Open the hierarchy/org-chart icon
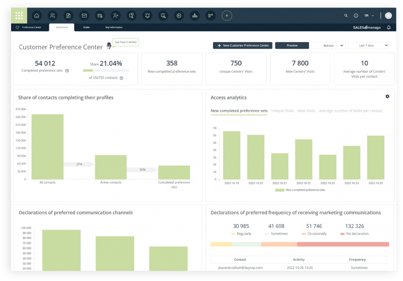The width and height of the screenshot is (403, 281). pos(195,16)
